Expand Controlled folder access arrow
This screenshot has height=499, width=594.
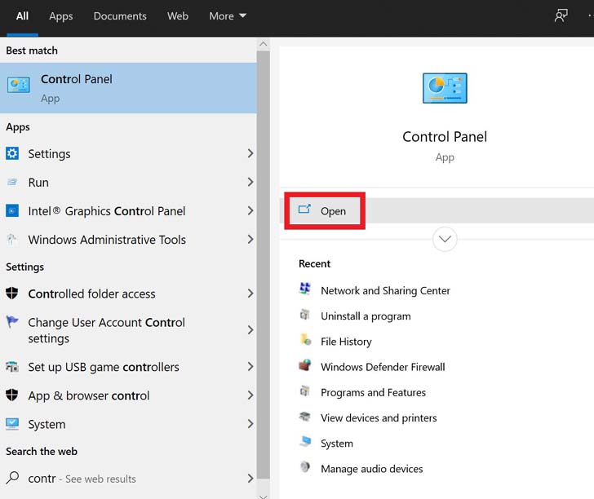pos(250,294)
